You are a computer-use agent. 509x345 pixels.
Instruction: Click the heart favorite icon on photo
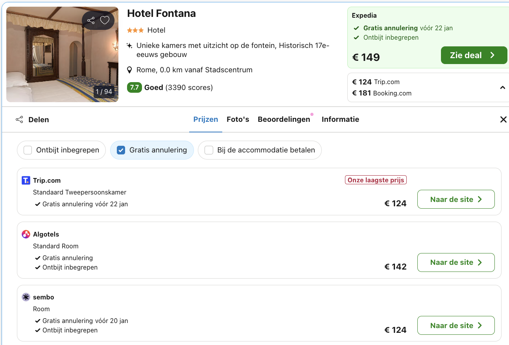pos(105,20)
